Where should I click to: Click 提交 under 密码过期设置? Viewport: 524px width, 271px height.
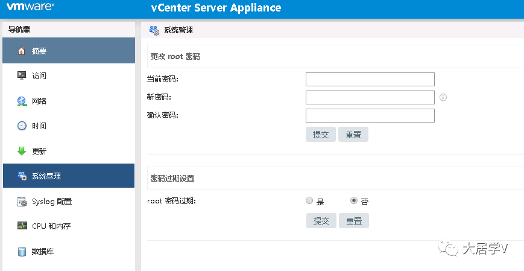click(x=321, y=220)
